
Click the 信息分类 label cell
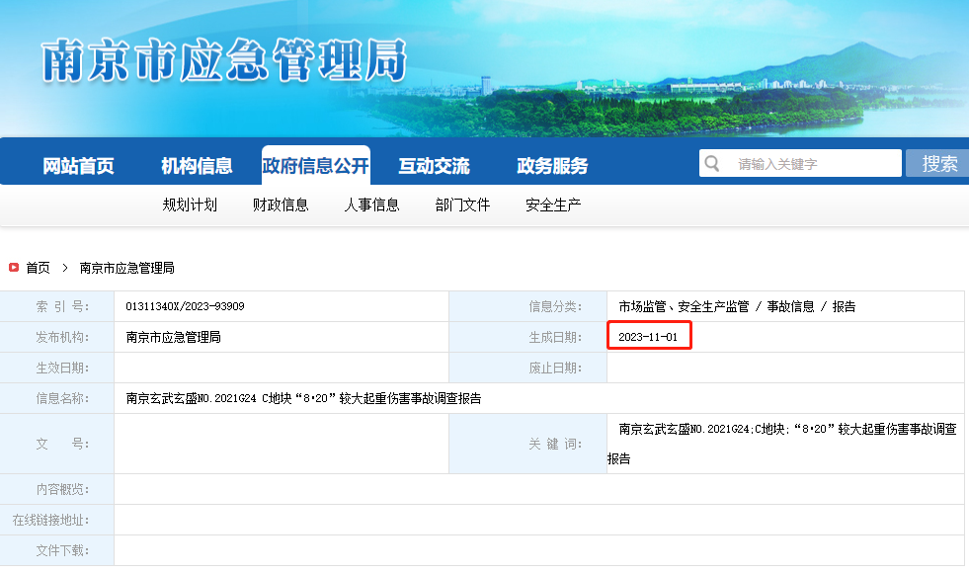point(527,306)
